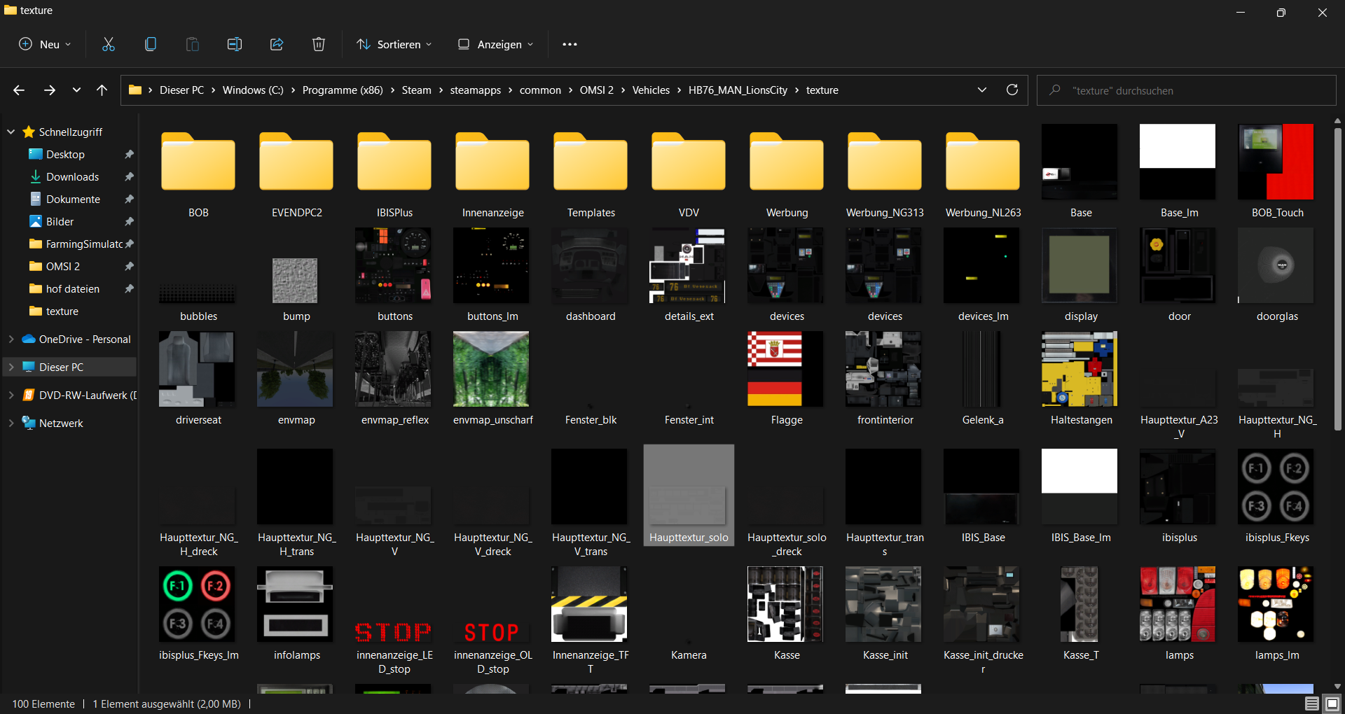This screenshot has width=1345, height=714.
Task: Click the Share icon in toolbar
Action: [277, 44]
